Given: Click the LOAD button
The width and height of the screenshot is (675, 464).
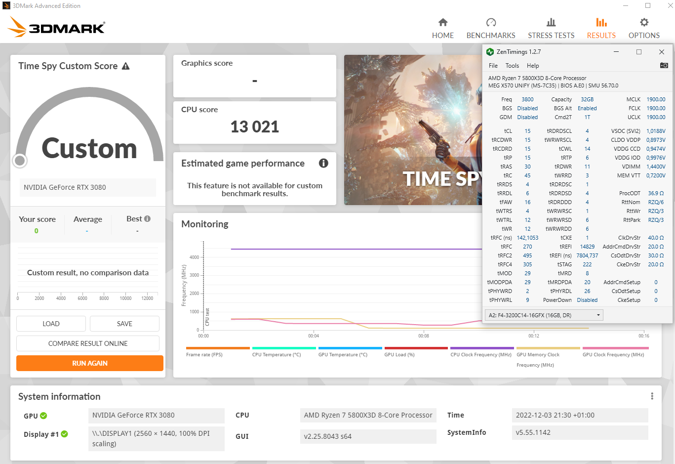Looking at the screenshot, I should (x=51, y=324).
